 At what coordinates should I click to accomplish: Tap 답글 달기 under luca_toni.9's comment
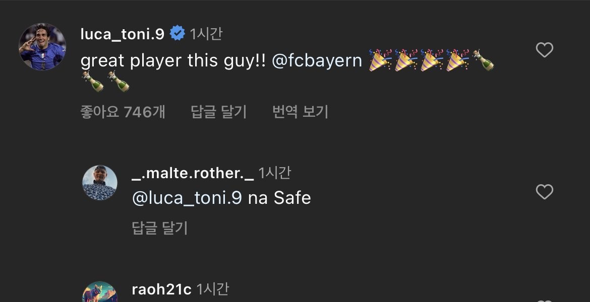click(218, 112)
